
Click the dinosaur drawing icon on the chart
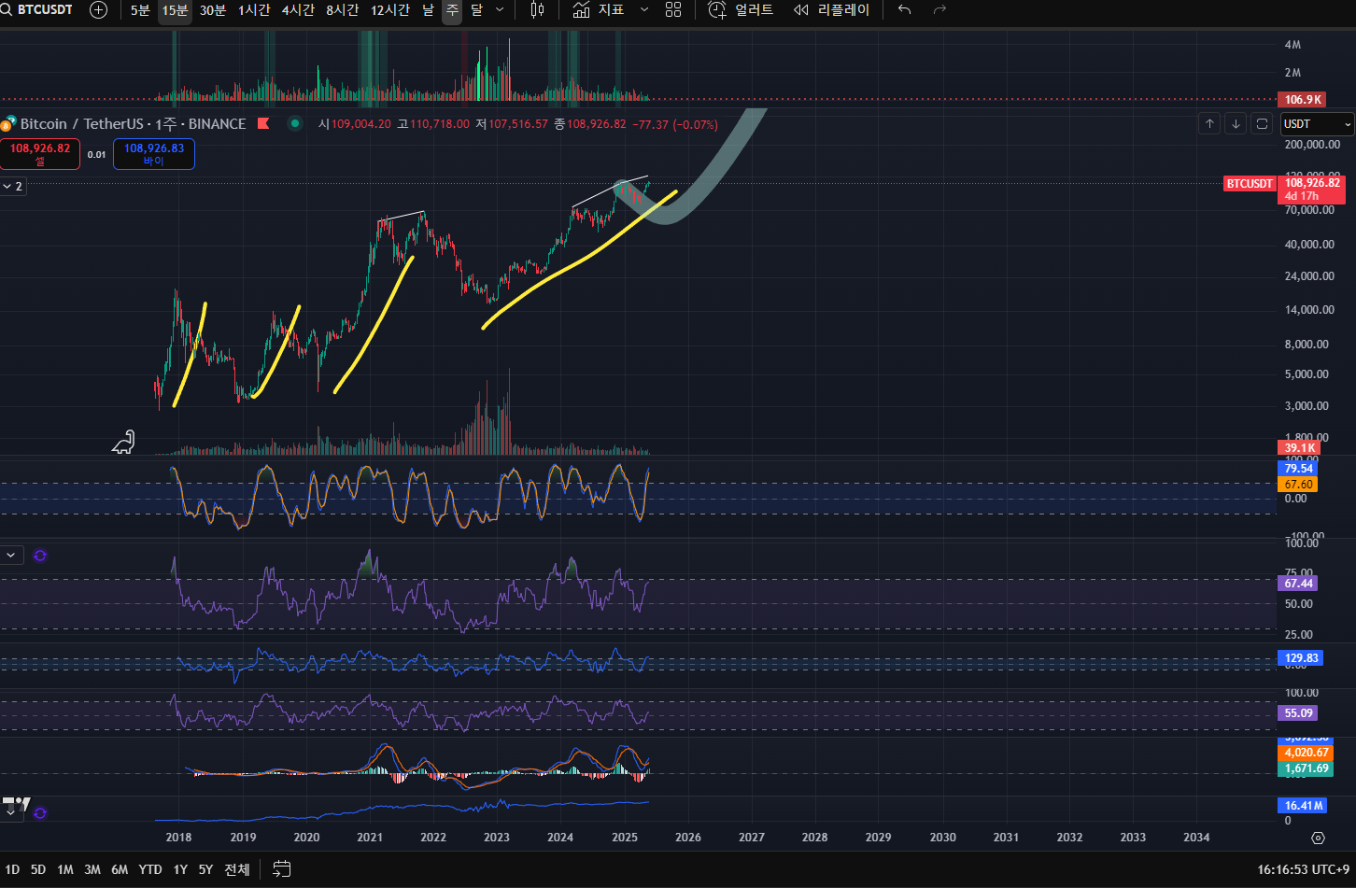click(123, 443)
